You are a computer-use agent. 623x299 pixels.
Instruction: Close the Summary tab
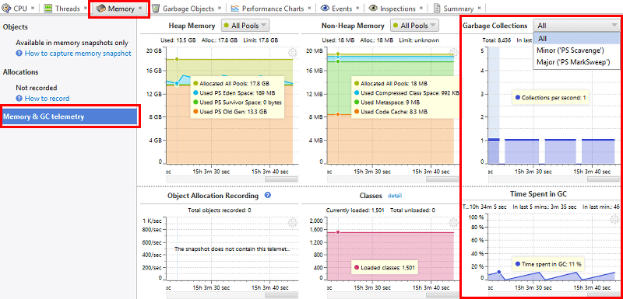point(479,8)
